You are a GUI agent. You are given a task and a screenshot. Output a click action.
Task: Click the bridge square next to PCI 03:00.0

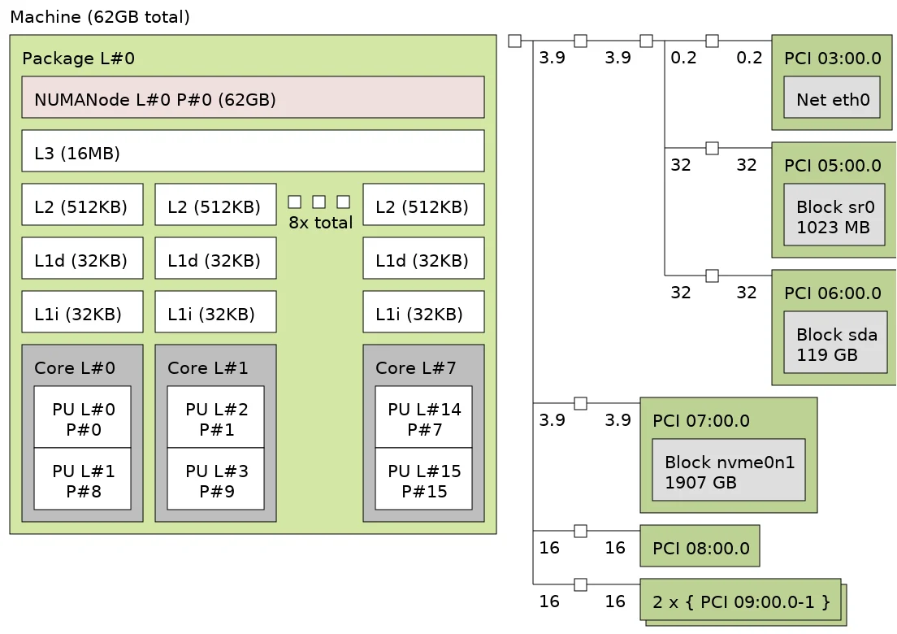tap(712, 41)
